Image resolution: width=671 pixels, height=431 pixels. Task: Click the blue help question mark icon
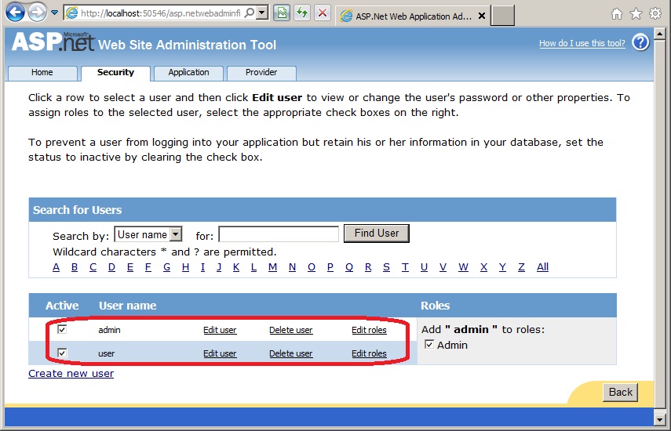pos(640,42)
